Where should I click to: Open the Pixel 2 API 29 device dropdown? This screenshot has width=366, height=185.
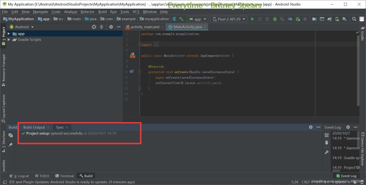tap(230, 19)
